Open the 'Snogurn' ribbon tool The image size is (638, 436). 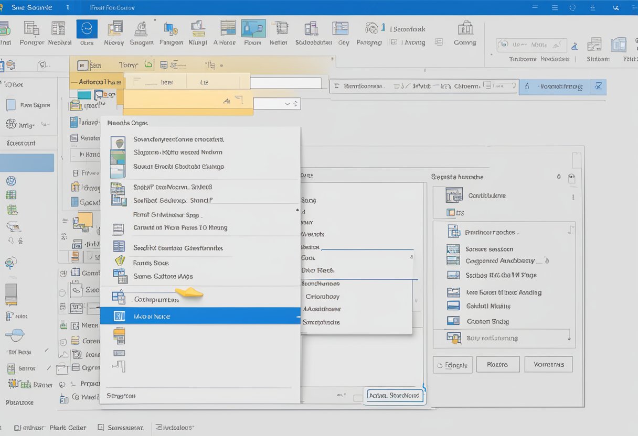[141, 28]
